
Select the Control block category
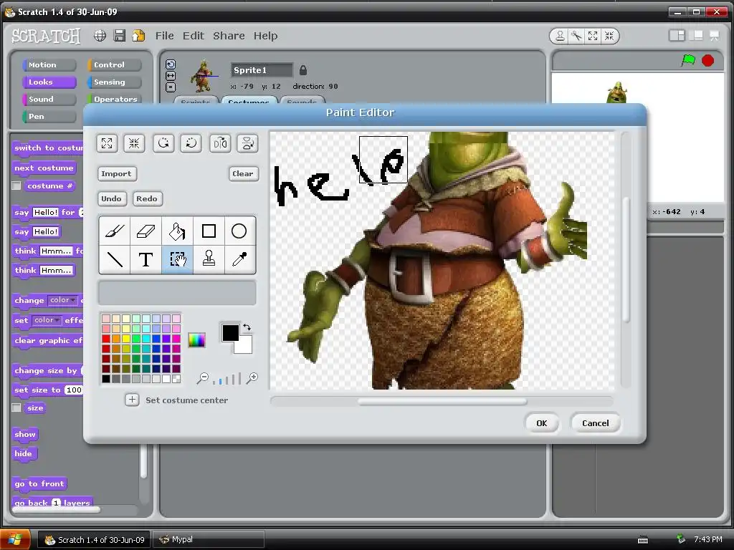pos(115,65)
